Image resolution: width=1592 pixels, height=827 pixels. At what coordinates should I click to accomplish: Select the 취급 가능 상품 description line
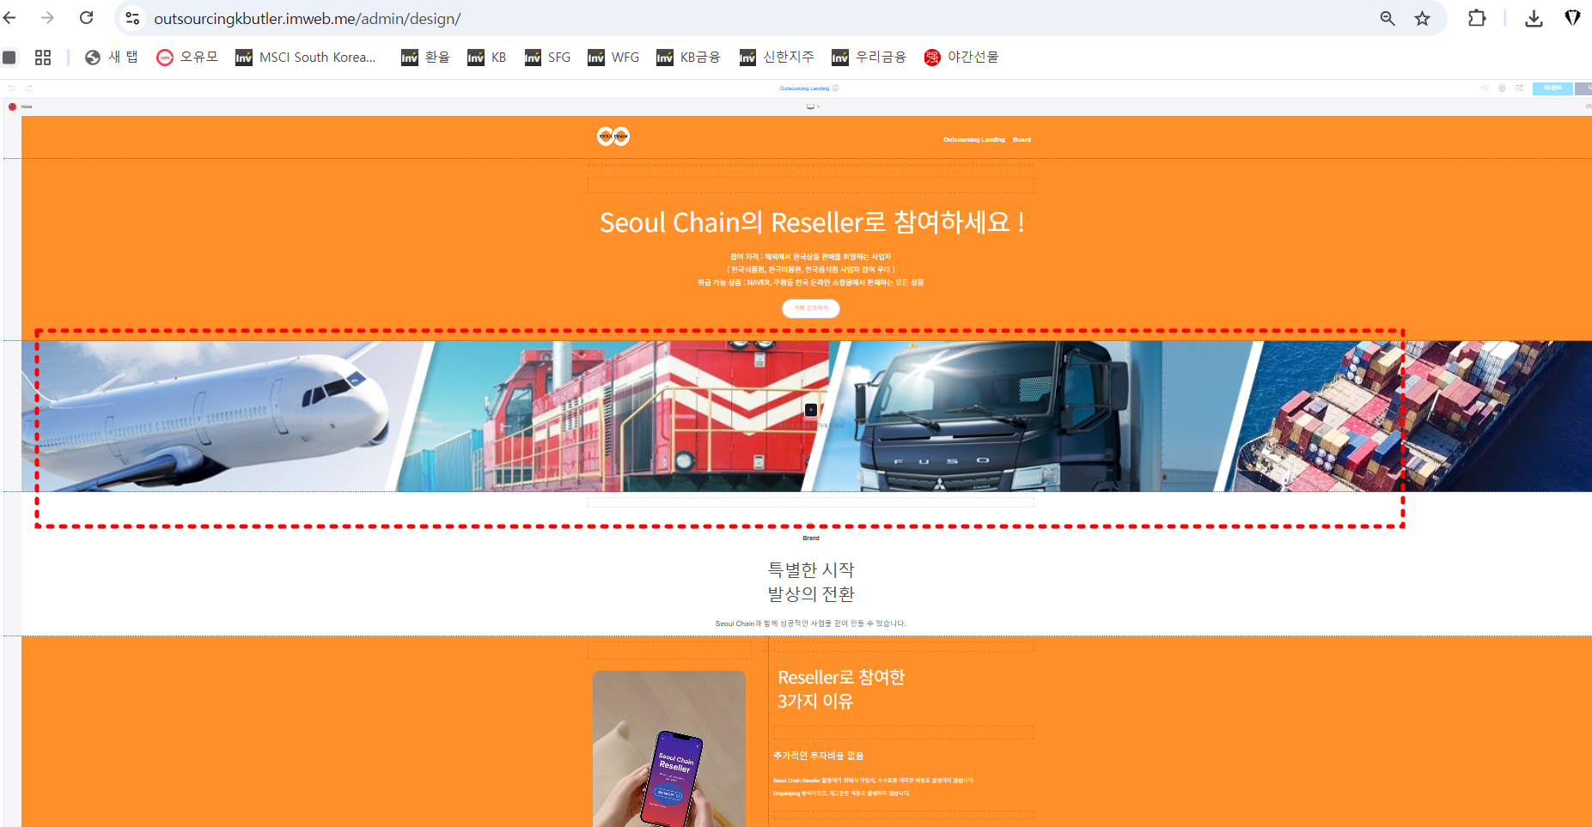tap(811, 283)
